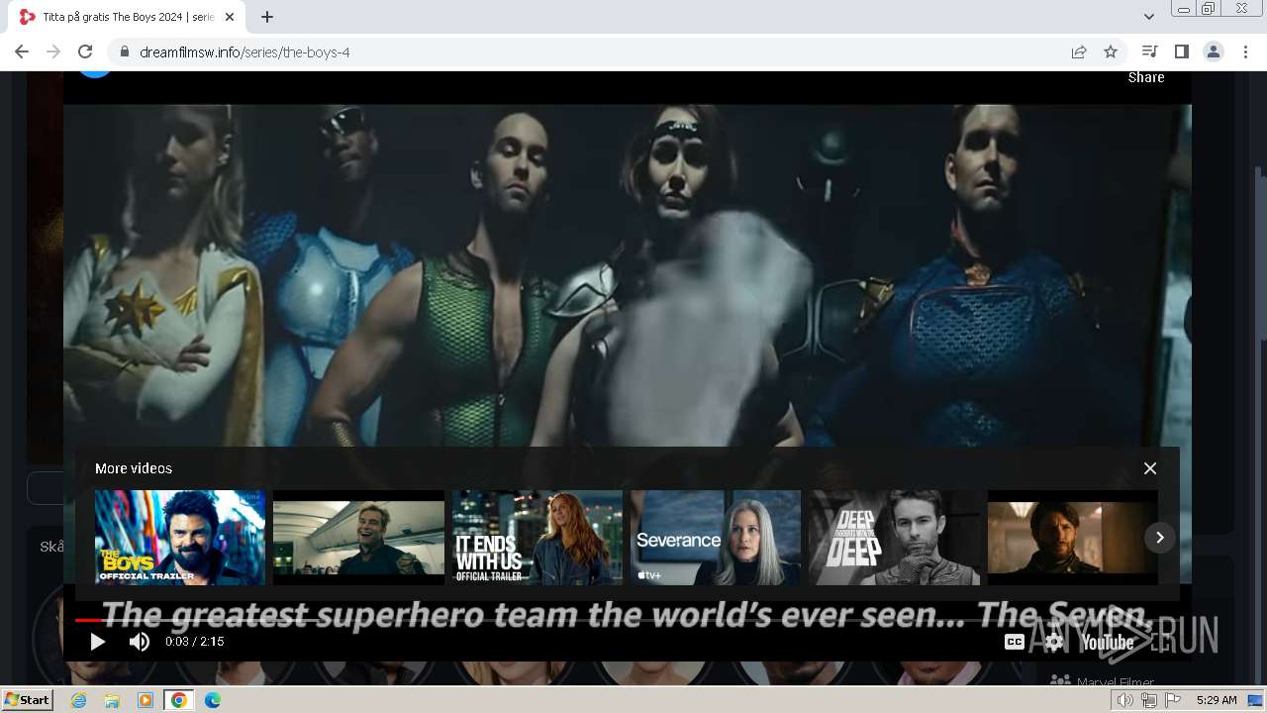This screenshot has width=1267, height=713.
Task: Seek on the video progress bar
Action: pyautogui.click(x=628, y=621)
